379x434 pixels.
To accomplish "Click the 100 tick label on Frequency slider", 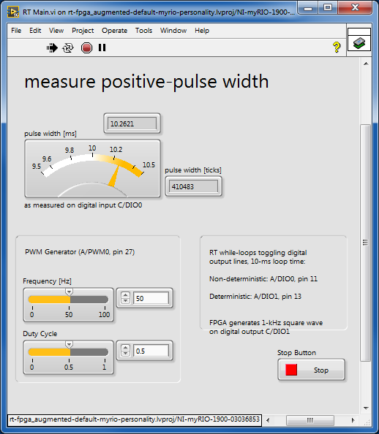I will (104, 314).
